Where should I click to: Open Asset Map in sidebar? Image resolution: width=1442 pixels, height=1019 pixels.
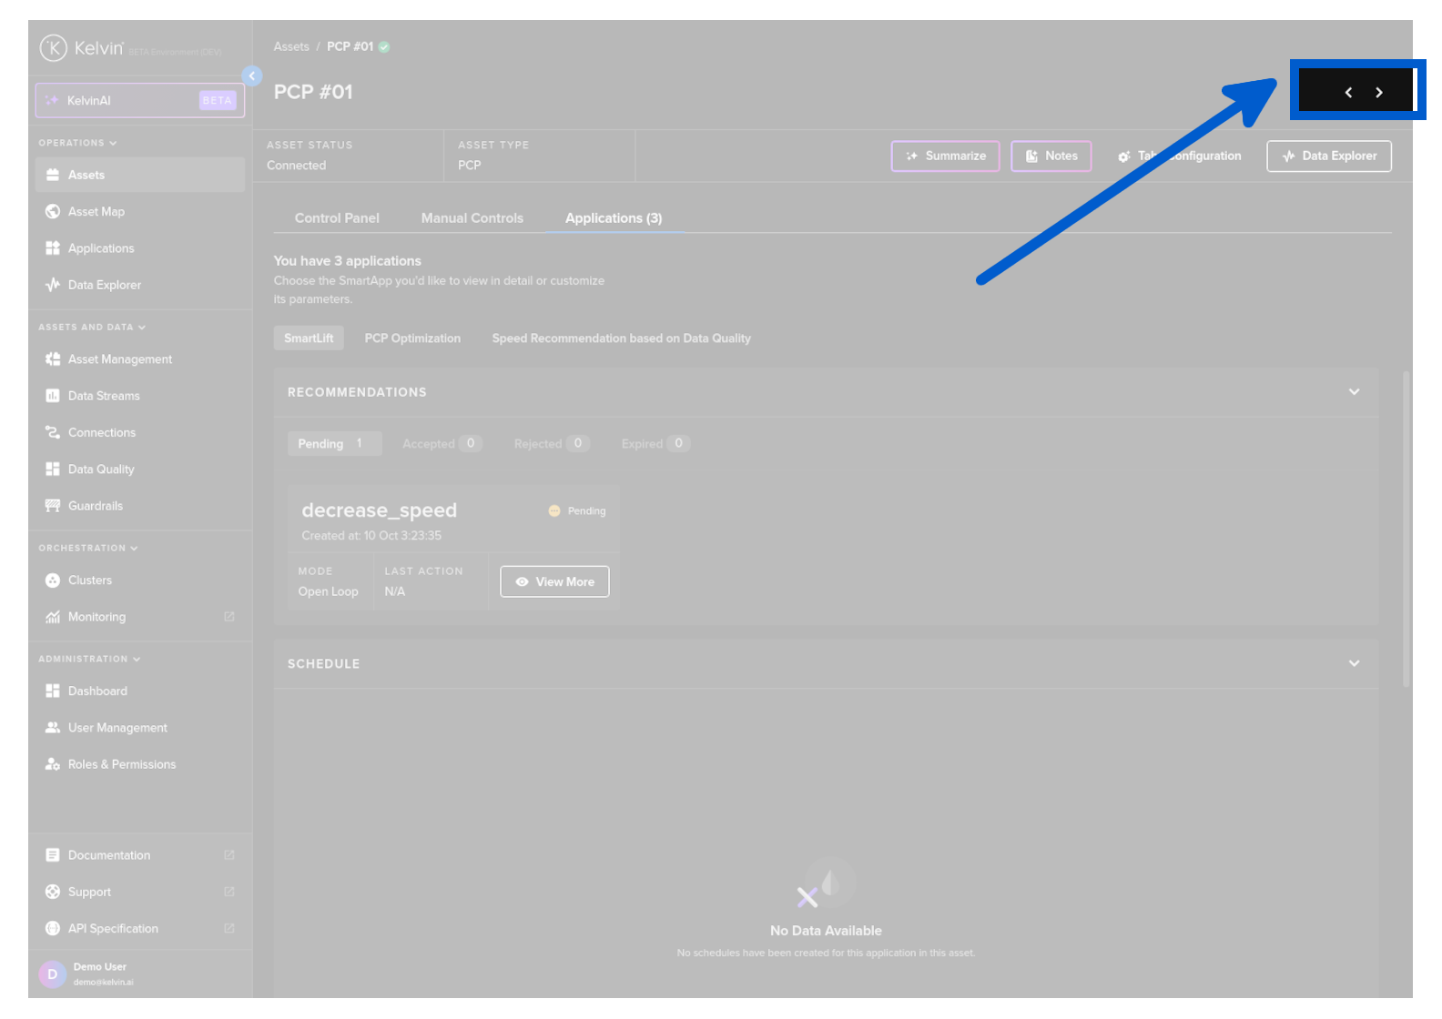pyautogui.click(x=96, y=212)
